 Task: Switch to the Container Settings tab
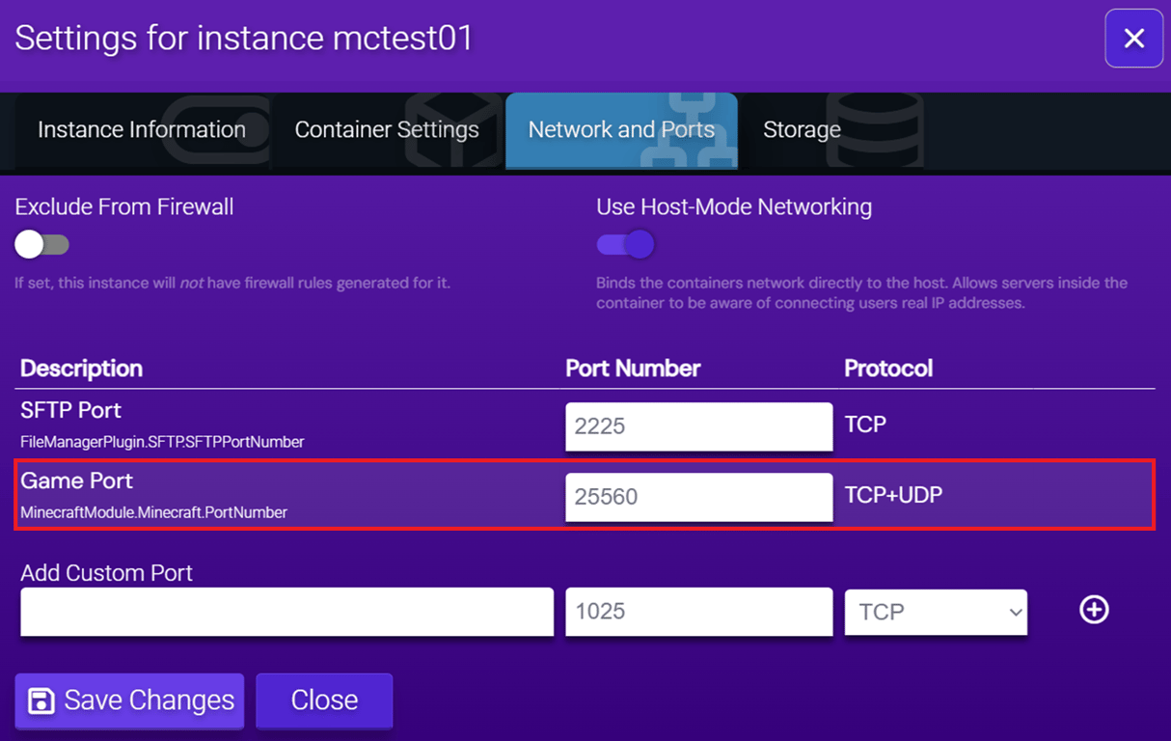point(388,128)
